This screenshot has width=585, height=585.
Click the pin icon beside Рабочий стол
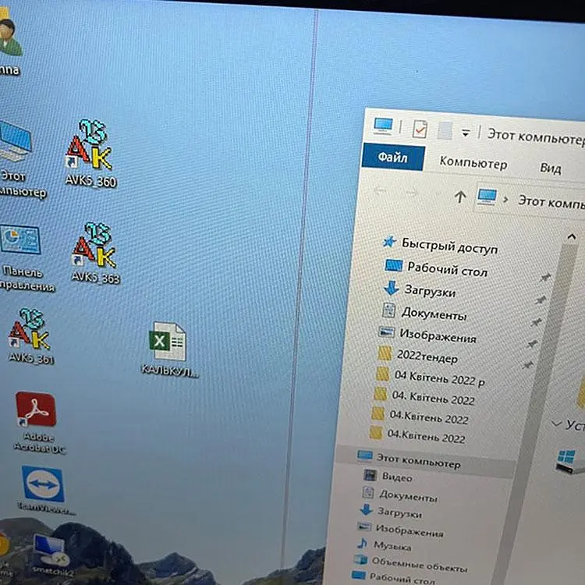[545, 277]
